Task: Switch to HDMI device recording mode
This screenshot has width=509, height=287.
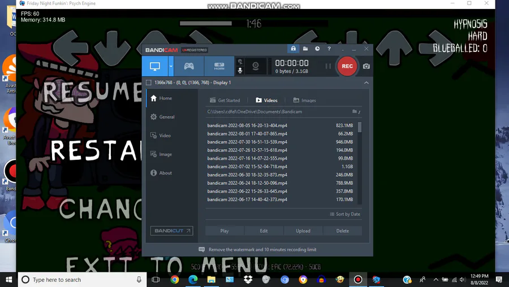Action: click(219, 66)
